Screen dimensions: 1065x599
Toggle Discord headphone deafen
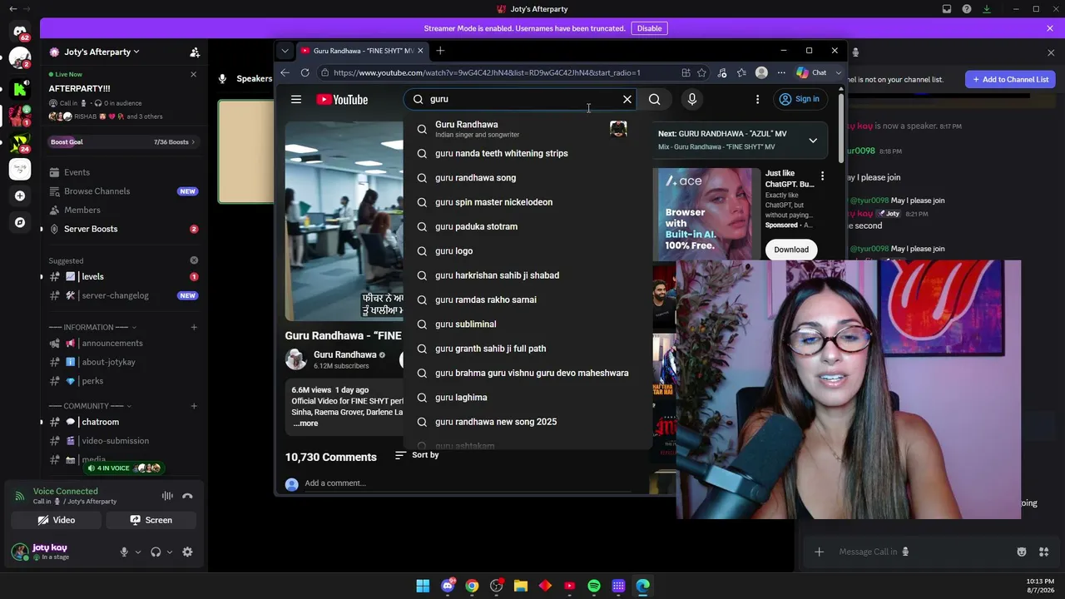click(156, 552)
